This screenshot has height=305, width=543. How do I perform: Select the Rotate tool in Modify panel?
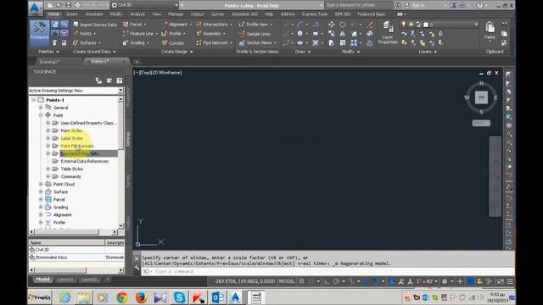(x=342, y=25)
